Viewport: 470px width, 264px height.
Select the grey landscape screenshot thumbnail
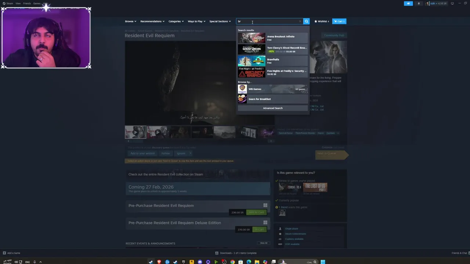tap(224, 132)
